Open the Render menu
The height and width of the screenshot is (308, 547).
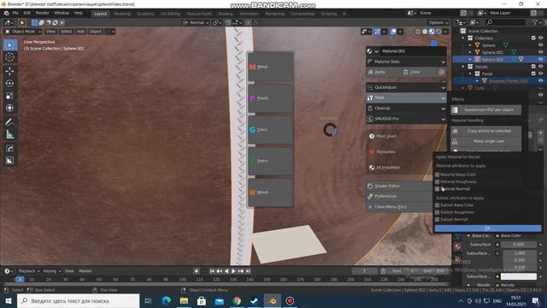[x=42, y=13]
